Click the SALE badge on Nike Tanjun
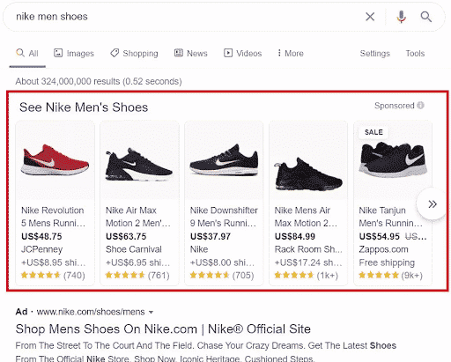 (x=373, y=132)
